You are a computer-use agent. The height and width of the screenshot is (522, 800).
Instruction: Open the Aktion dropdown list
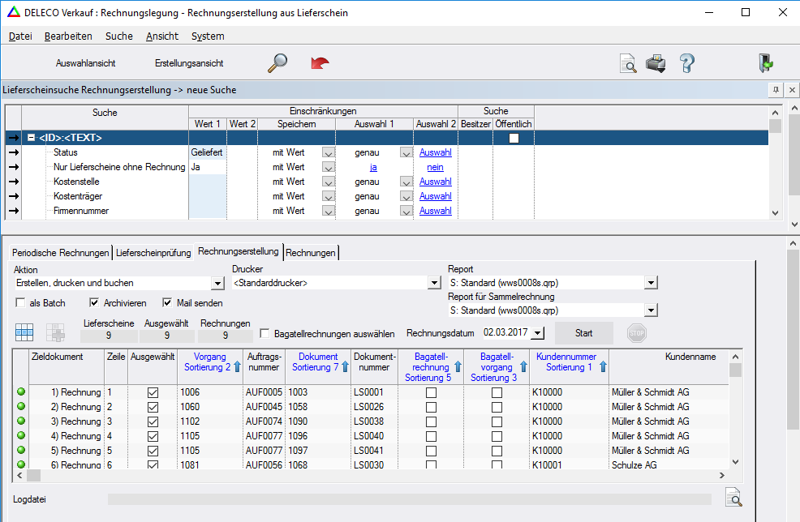217,283
